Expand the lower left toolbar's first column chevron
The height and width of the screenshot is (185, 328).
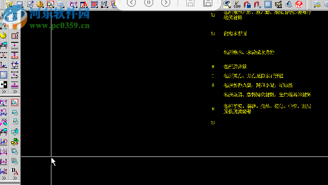tap(4, 178)
